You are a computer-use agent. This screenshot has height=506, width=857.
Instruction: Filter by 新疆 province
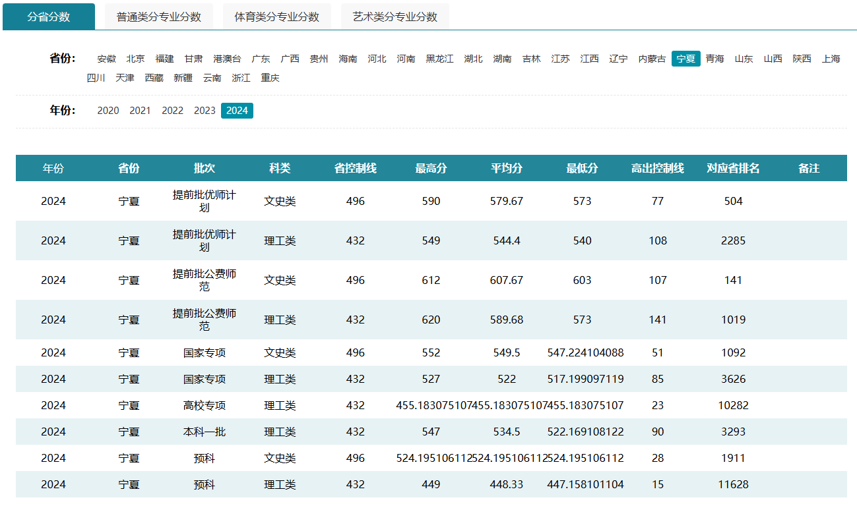pyautogui.click(x=183, y=78)
